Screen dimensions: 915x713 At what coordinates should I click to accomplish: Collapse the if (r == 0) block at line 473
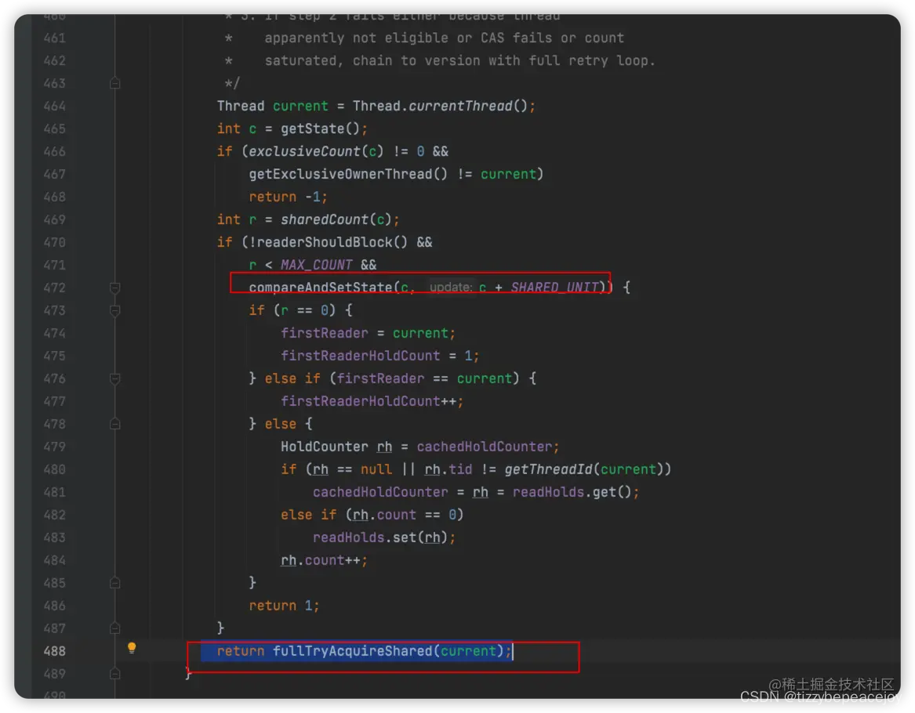point(115,310)
